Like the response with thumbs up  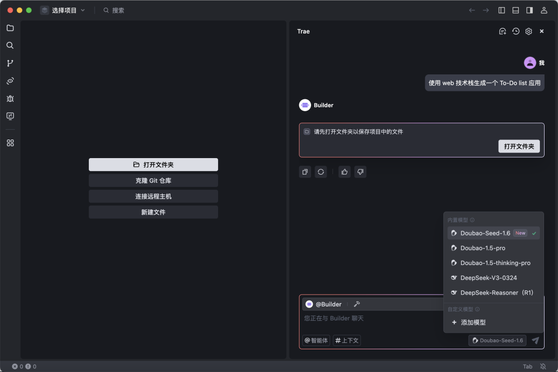(345, 172)
